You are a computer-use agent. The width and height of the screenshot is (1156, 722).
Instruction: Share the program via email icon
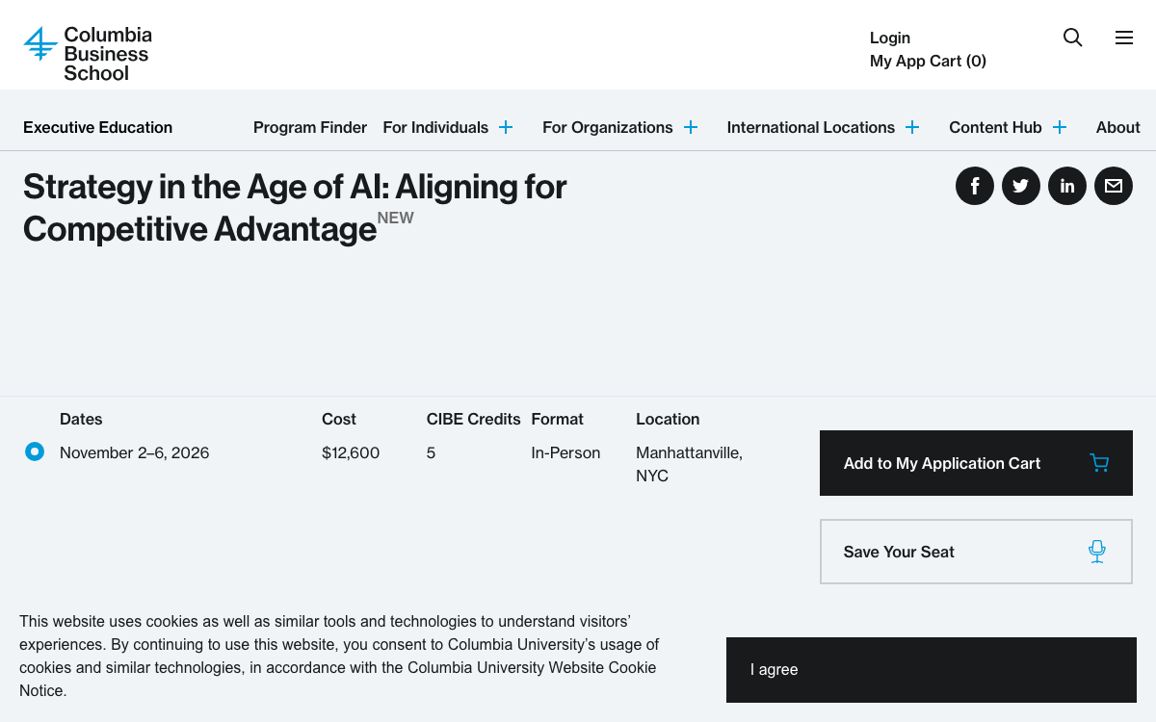click(1114, 186)
